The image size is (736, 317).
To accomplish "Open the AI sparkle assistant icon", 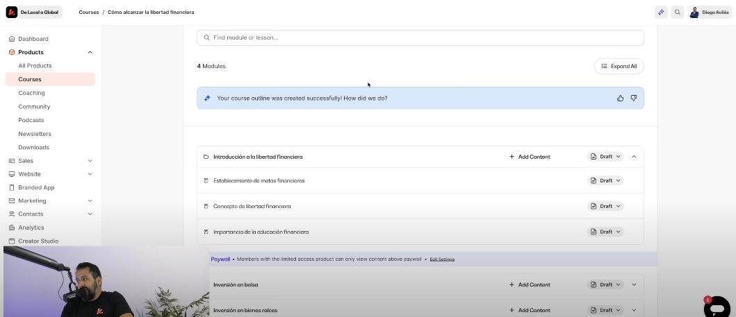I will (661, 12).
